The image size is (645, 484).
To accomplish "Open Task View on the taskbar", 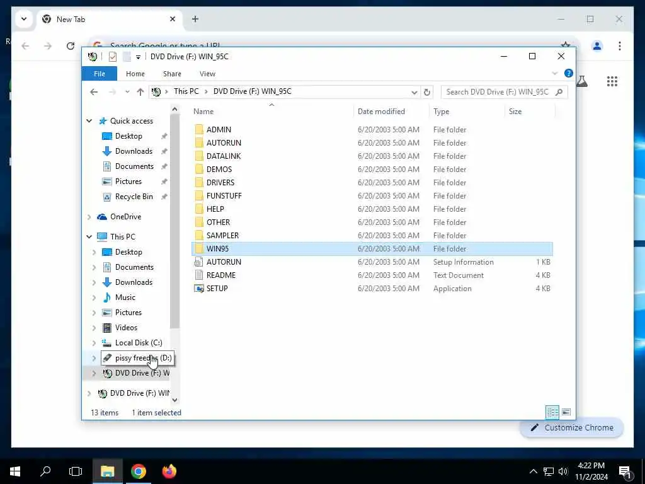I will pos(76,471).
